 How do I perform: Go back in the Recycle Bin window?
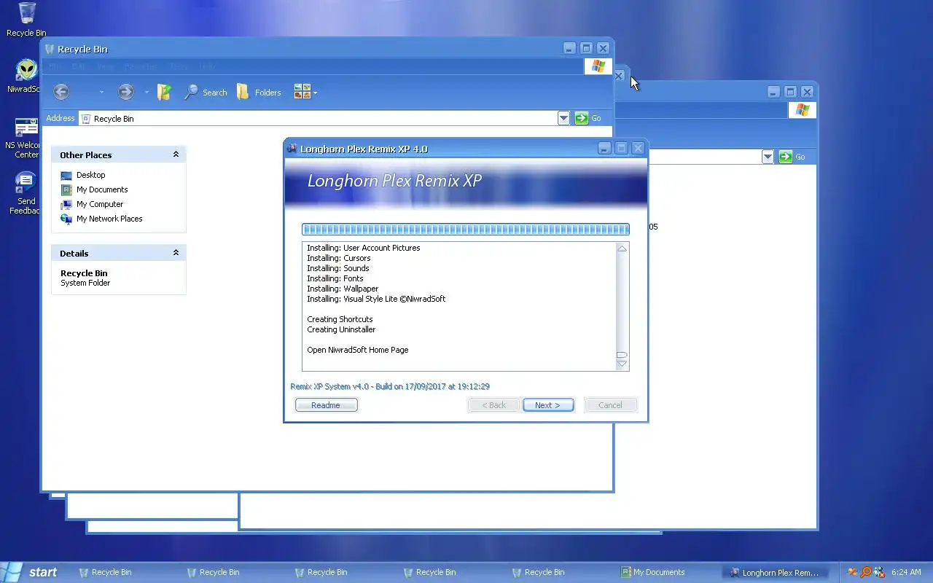pos(62,92)
